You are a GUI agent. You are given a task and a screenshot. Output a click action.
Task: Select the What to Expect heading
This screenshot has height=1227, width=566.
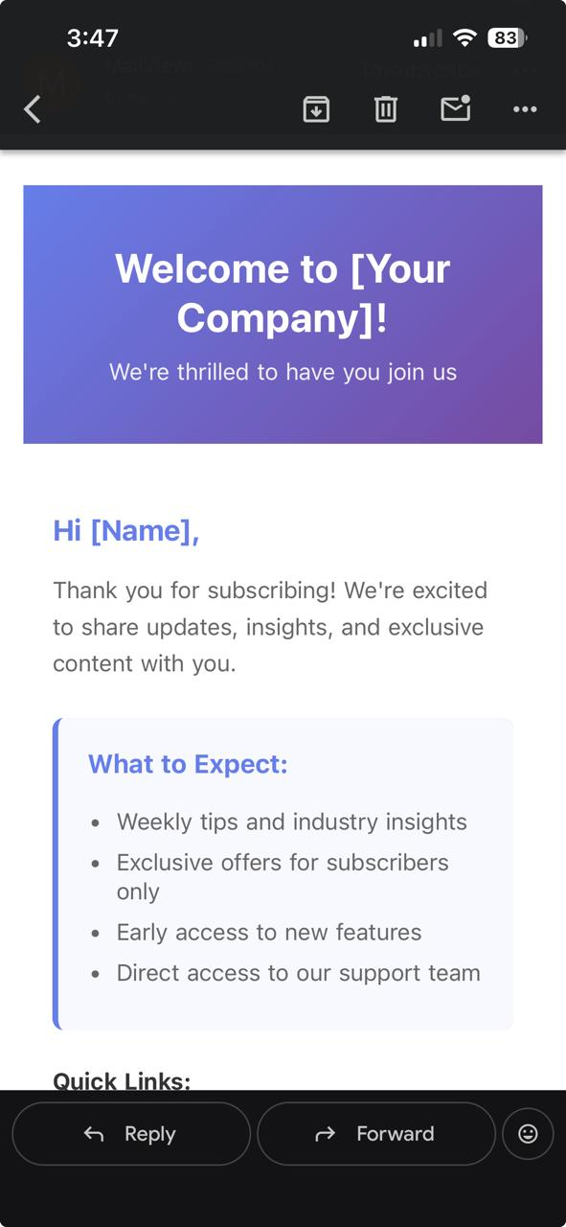pyautogui.click(x=188, y=764)
